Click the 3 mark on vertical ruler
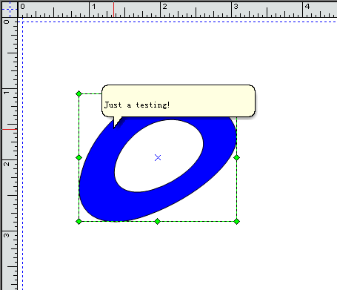 pyautogui.click(x=7, y=235)
